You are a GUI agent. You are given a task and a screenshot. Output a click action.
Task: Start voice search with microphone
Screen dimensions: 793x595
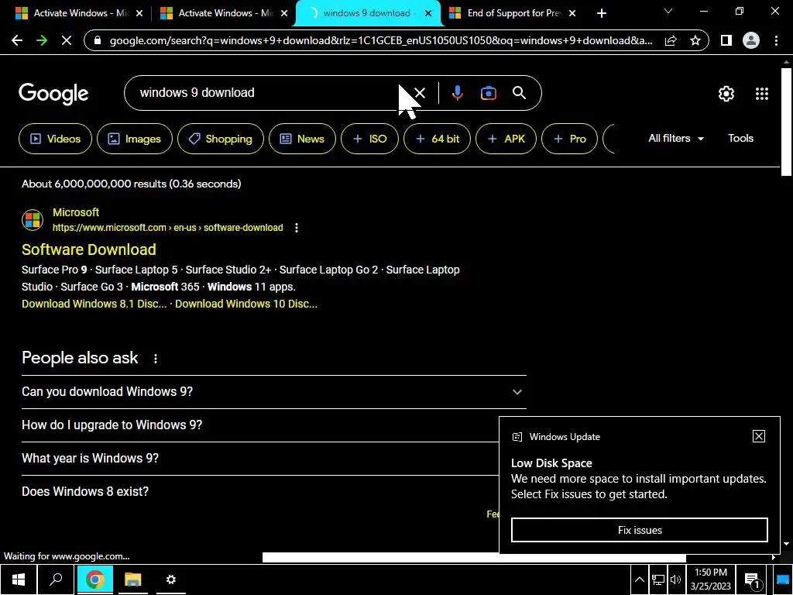(x=457, y=93)
